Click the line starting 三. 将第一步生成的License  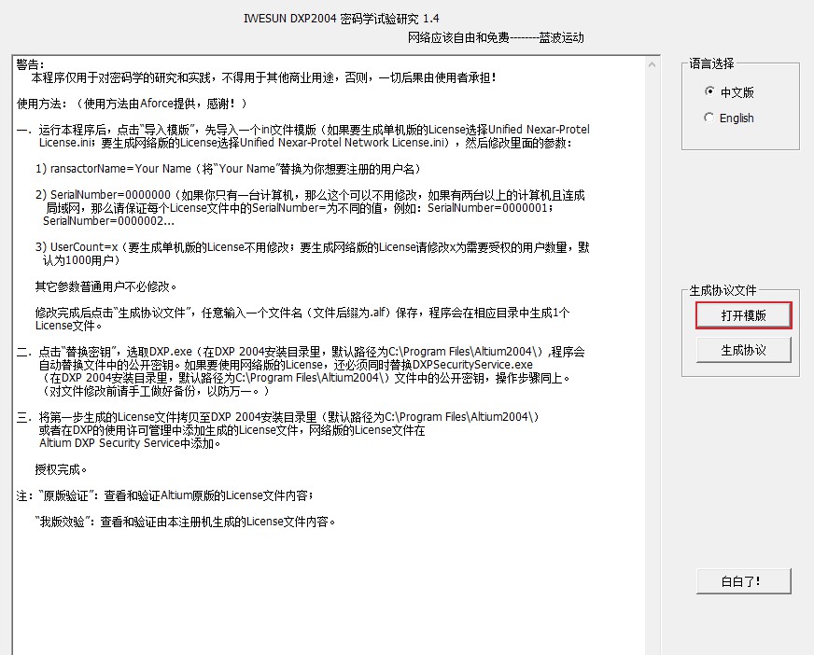[x=278, y=417]
